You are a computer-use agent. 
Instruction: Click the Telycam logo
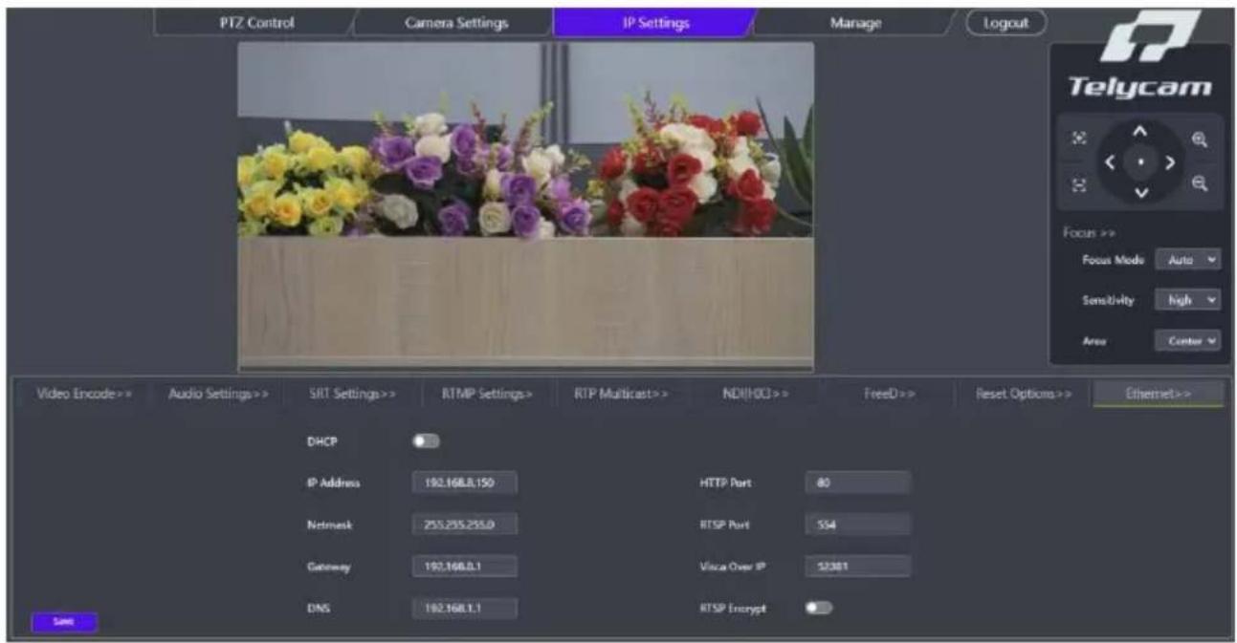[1138, 55]
